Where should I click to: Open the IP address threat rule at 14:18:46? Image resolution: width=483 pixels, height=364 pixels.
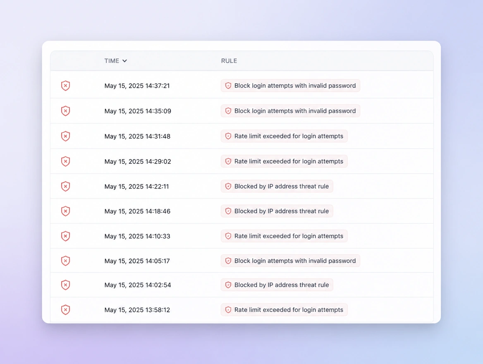(x=277, y=211)
